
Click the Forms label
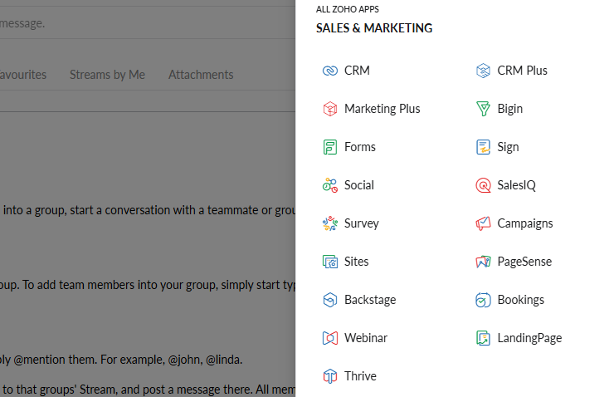360,147
